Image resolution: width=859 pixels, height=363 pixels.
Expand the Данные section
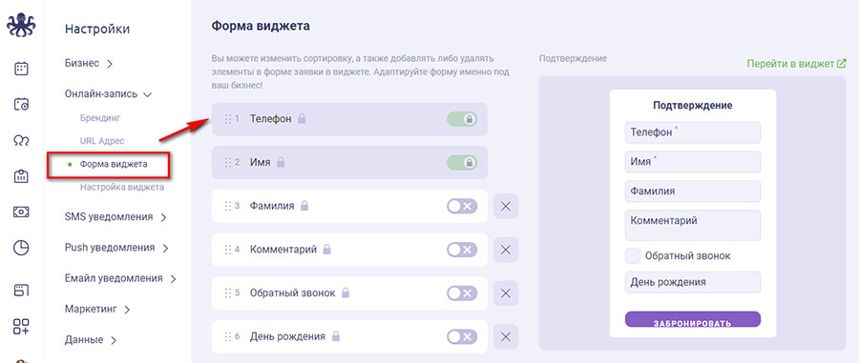pos(91,340)
